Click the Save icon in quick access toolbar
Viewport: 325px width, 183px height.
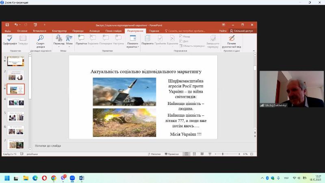click(x=7, y=25)
